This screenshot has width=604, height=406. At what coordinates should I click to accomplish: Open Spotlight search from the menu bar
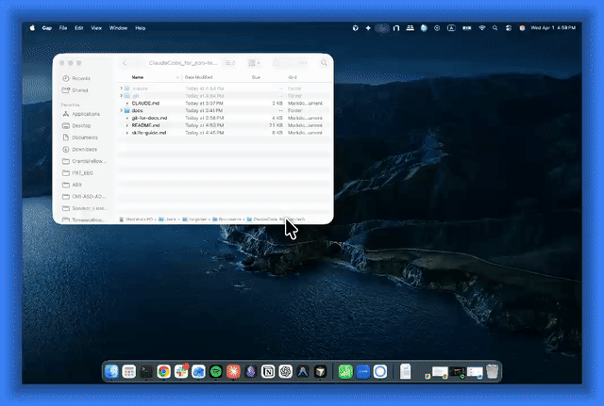(495, 28)
